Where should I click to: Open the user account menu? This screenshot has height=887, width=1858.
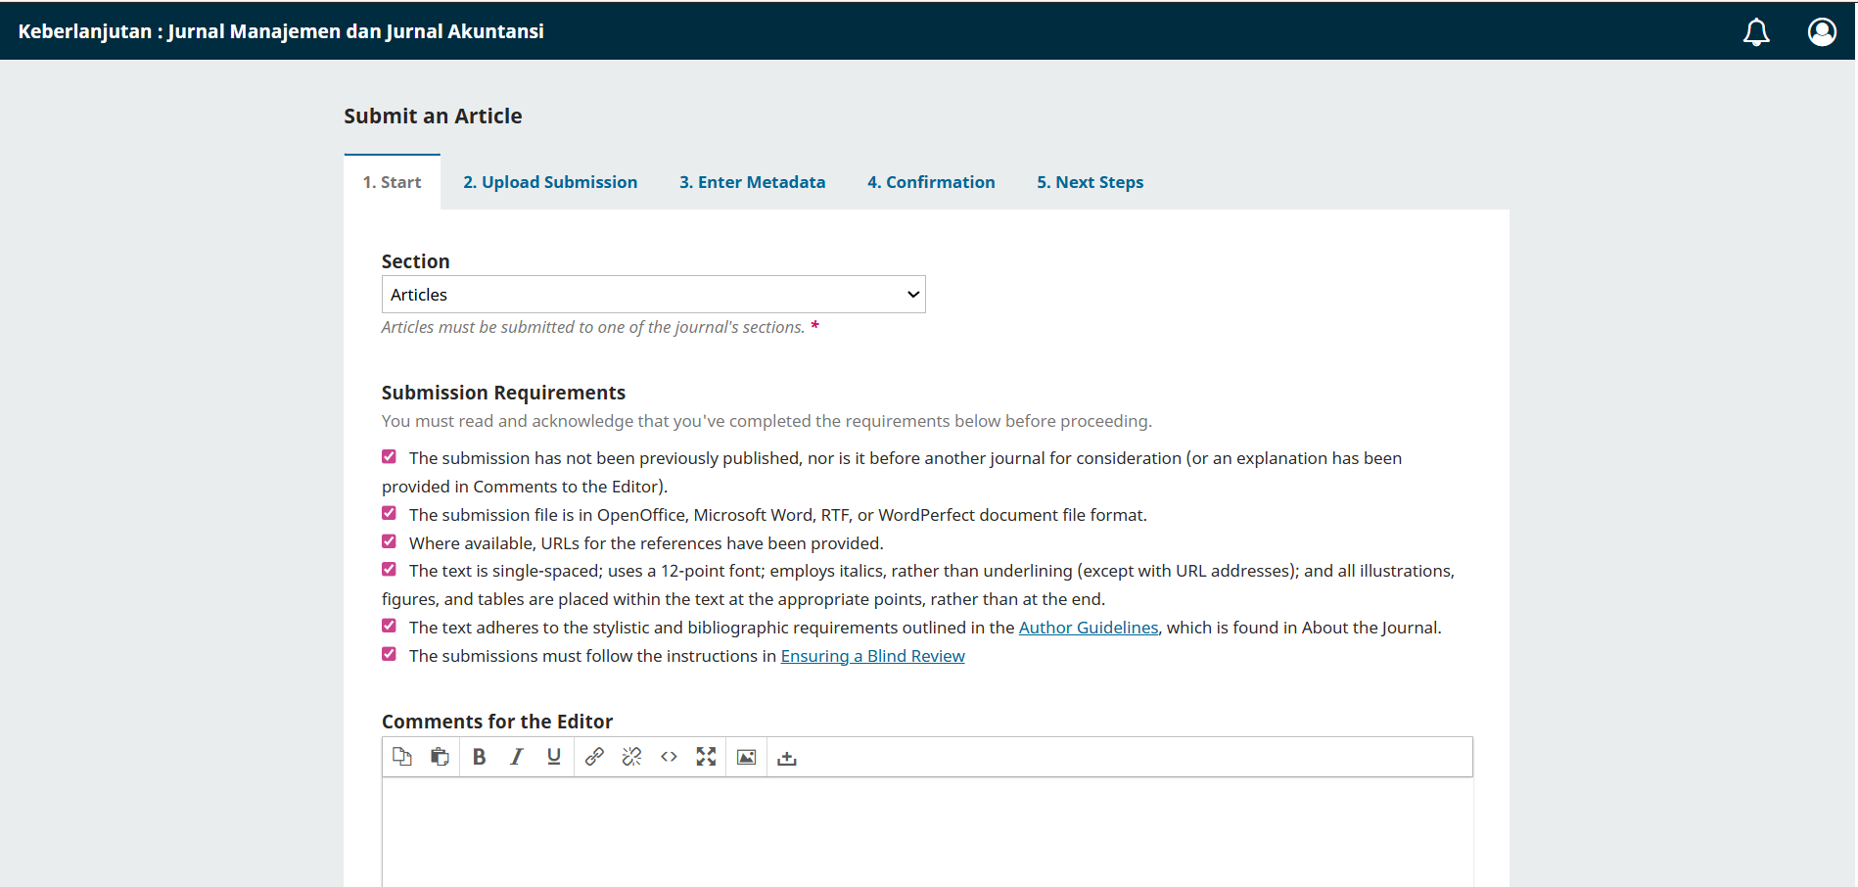[x=1822, y=30]
